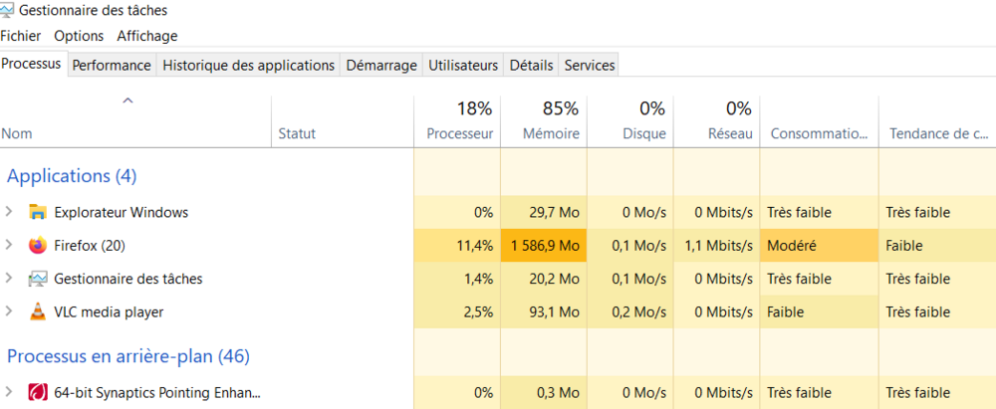This screenshot has height=409, width=996.
Task: Click the Explorateur Windows folder icon
Action: point(38,212)
